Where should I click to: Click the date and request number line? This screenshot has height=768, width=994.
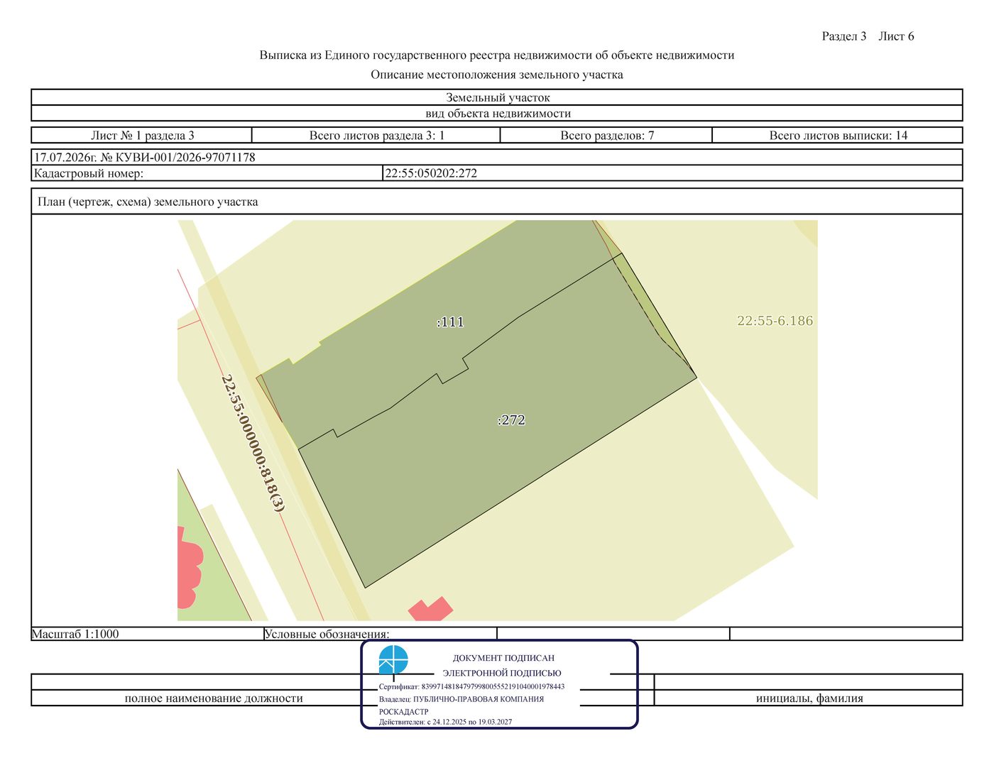pyautogui.click(x=145, y=158)
